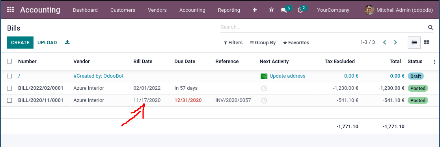This screenshot has height=147, width=440.
Task: Click the UPLOAD button
Action: pos(47,43)
